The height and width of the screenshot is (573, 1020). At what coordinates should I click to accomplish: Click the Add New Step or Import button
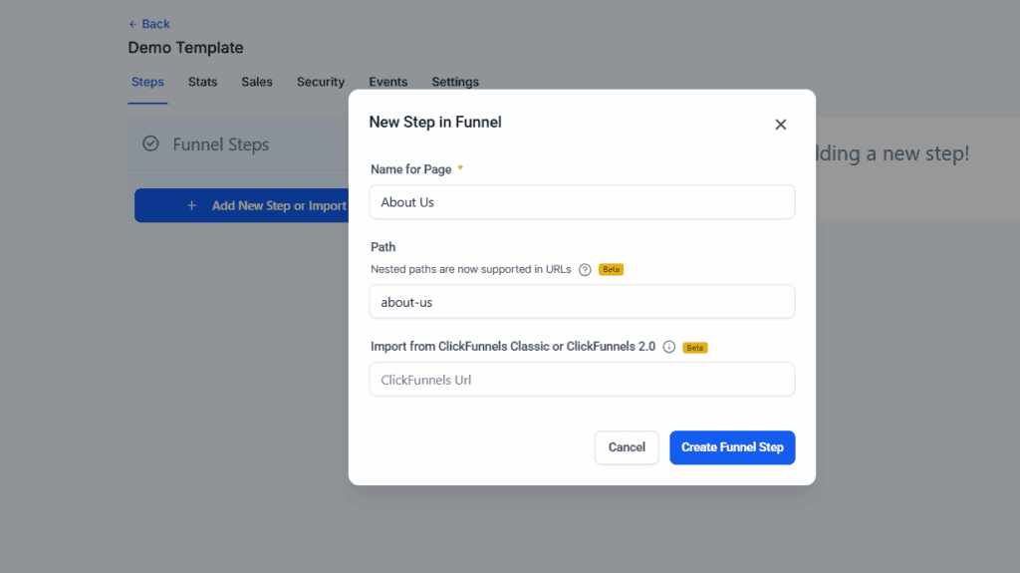(x=241, y=205)
